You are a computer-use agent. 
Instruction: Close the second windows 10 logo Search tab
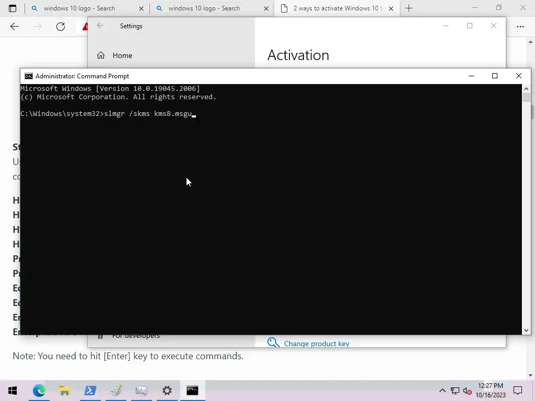coord(266,8)
